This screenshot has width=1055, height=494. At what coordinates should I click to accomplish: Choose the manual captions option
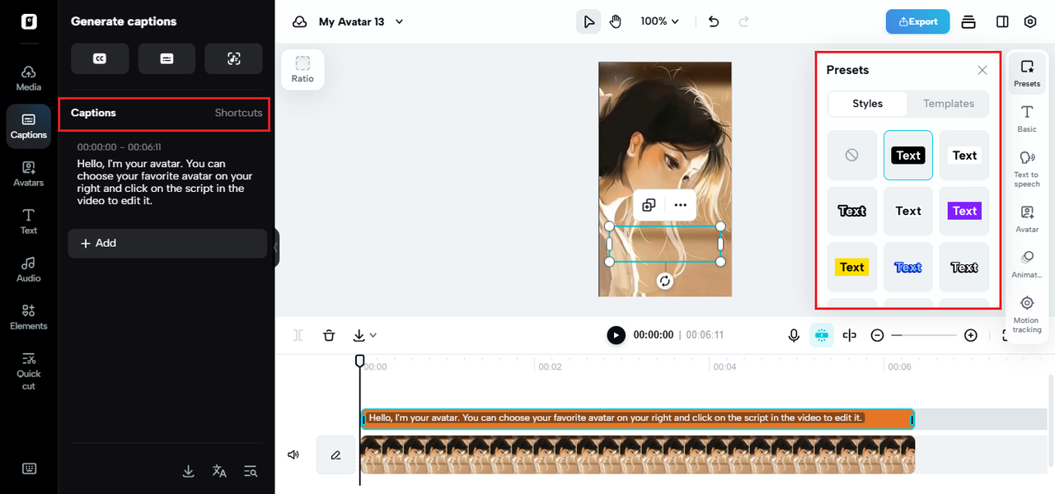pos(166,58)
